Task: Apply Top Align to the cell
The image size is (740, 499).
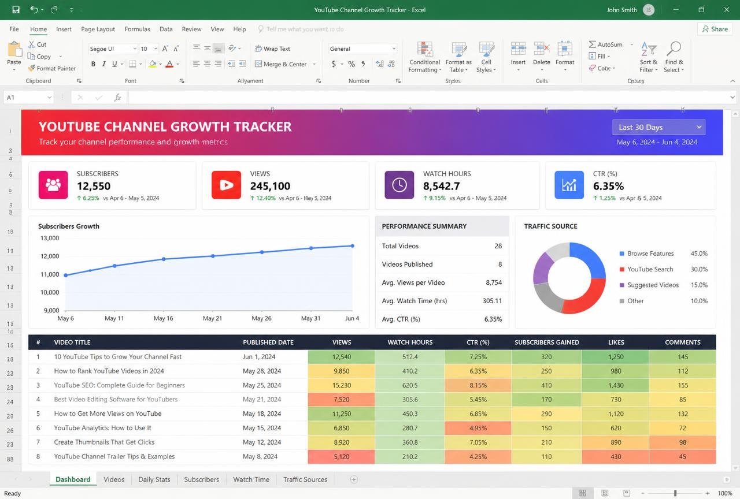Action: pos(197,49)
